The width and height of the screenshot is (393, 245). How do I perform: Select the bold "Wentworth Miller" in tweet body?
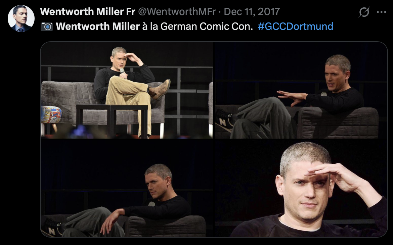click(98, 26)
